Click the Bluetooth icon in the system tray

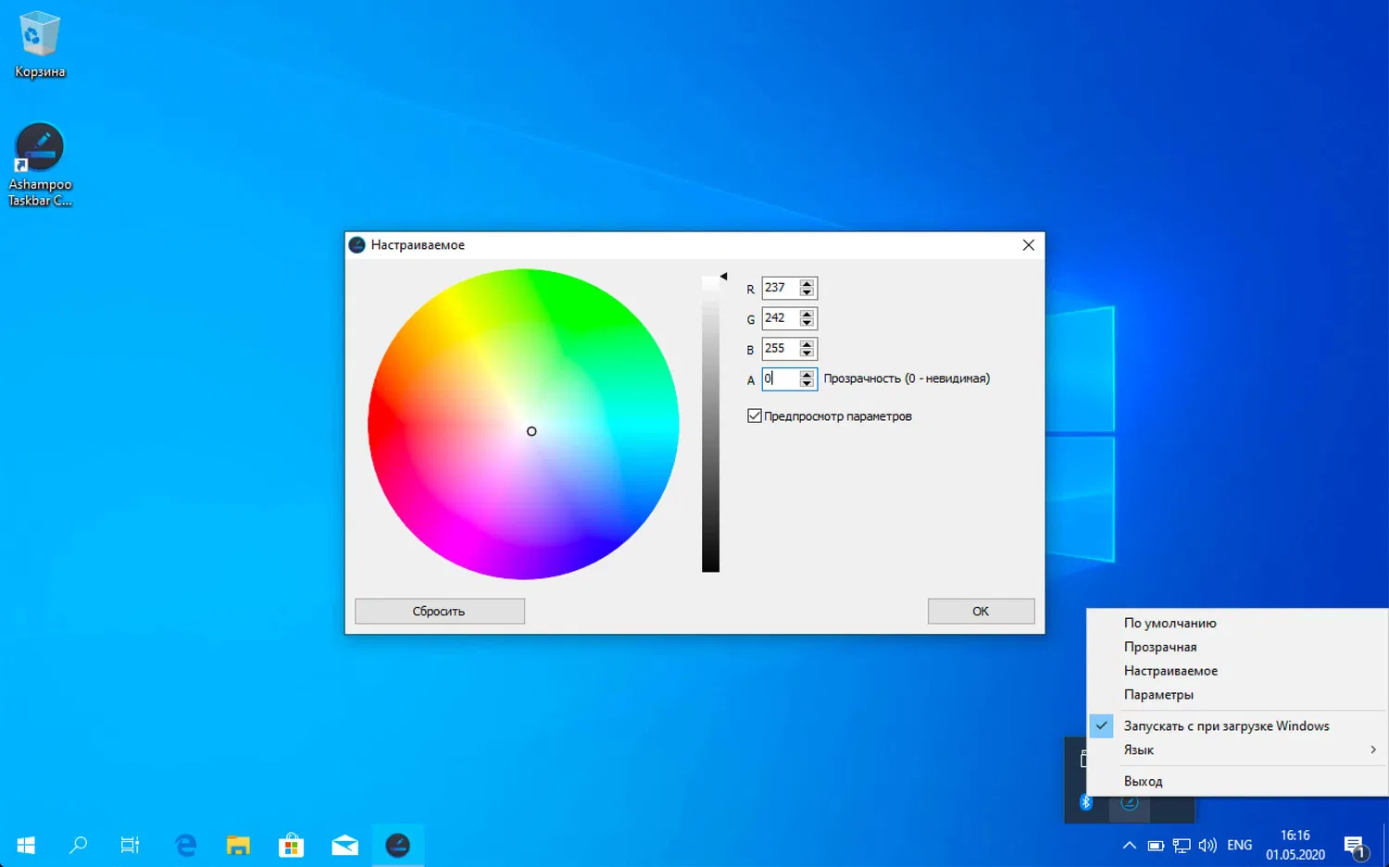(x=1085, y=802)
